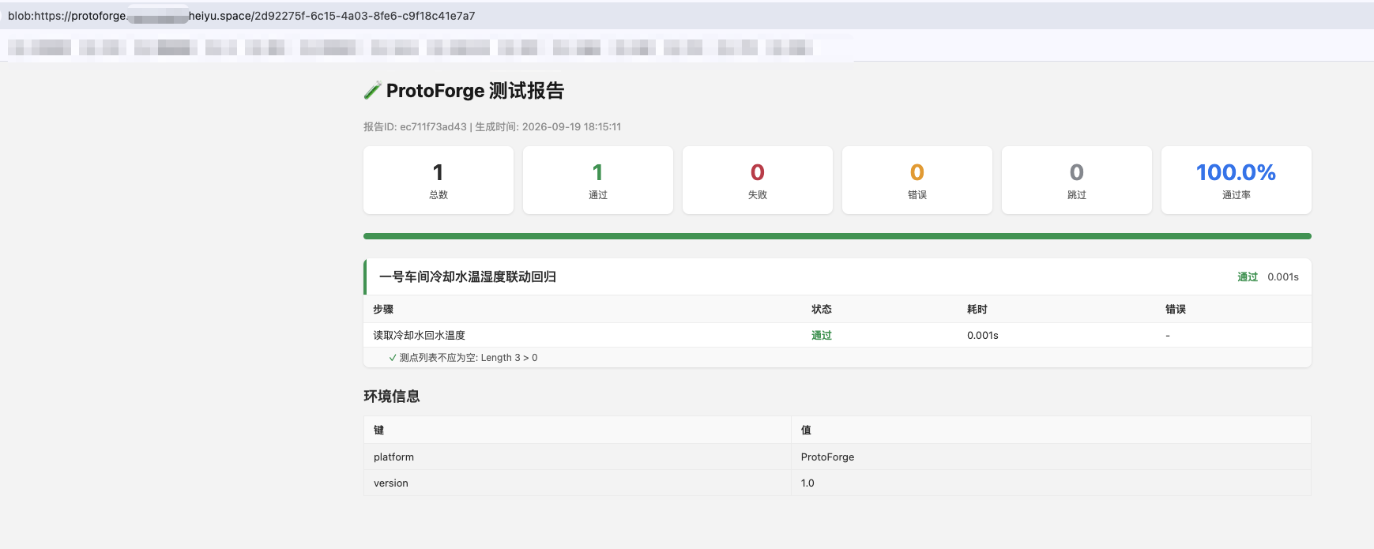Click the 通过 status of 读取冷却水回水温度 step
The width and height of the screenshot is (1374, 549).
click(x=822, y=336)
